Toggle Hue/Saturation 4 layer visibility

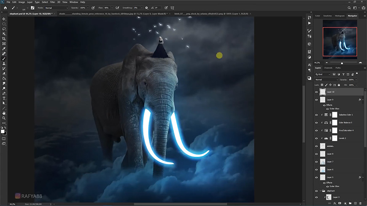tap(316, 131)
